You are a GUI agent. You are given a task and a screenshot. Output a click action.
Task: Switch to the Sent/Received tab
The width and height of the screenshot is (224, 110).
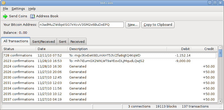[x=44, y=41]
